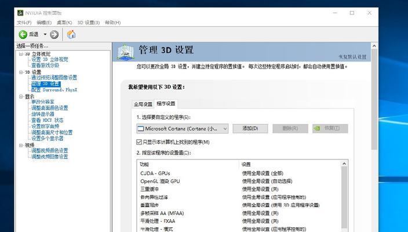This screenshot has width=408, height=232.
Task: Click the gray Forward arrow icon
Action: [x=54, y=35]
